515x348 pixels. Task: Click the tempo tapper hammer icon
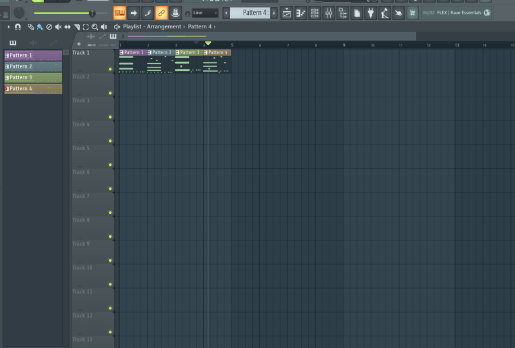[x=385, y=13]
